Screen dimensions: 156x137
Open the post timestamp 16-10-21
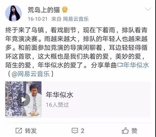coord(37,19)
